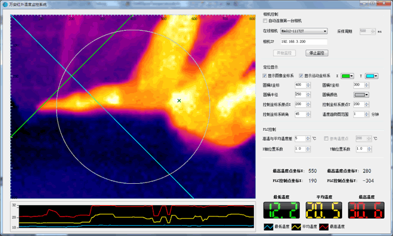The height and width of the screenshot is (236, 393).
Task: Click the hotspot X marker on thermal image
Action: [179, 101]
